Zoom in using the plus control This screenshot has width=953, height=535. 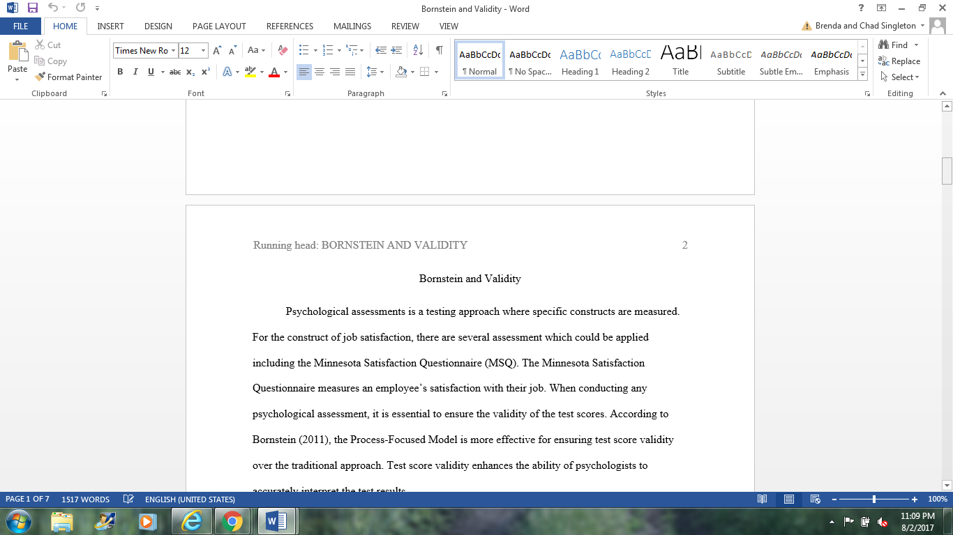916,499
